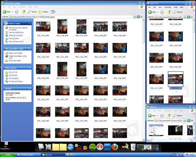Open Favorites menu in Best Pics window
The image size is (196, 157).
tap(168, 7)
